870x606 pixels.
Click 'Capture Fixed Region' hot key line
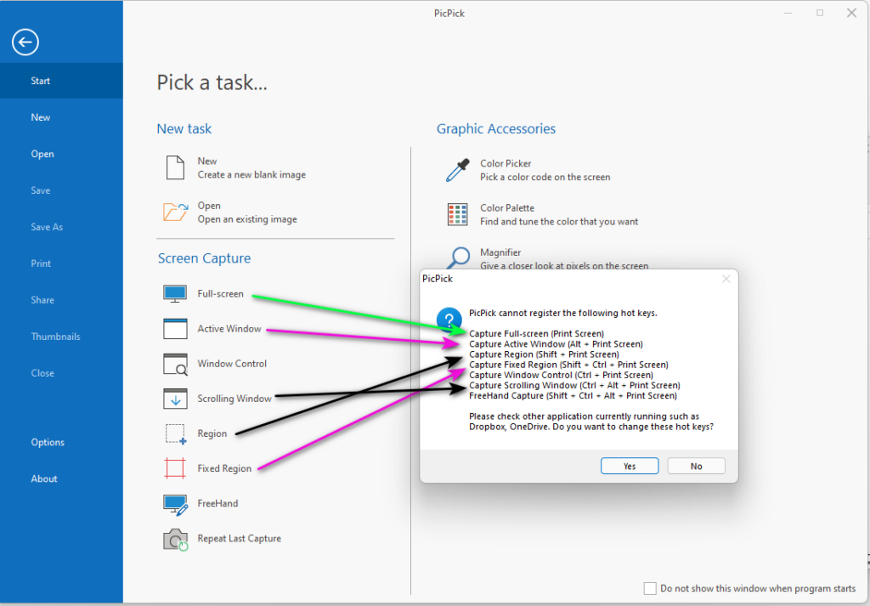pyautogui.click(x=568, y=365)
